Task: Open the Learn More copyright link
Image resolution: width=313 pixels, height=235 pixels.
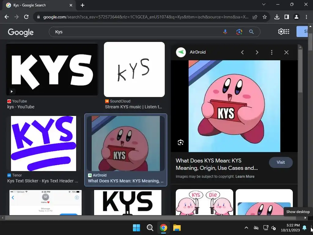Action: [245, 177]
